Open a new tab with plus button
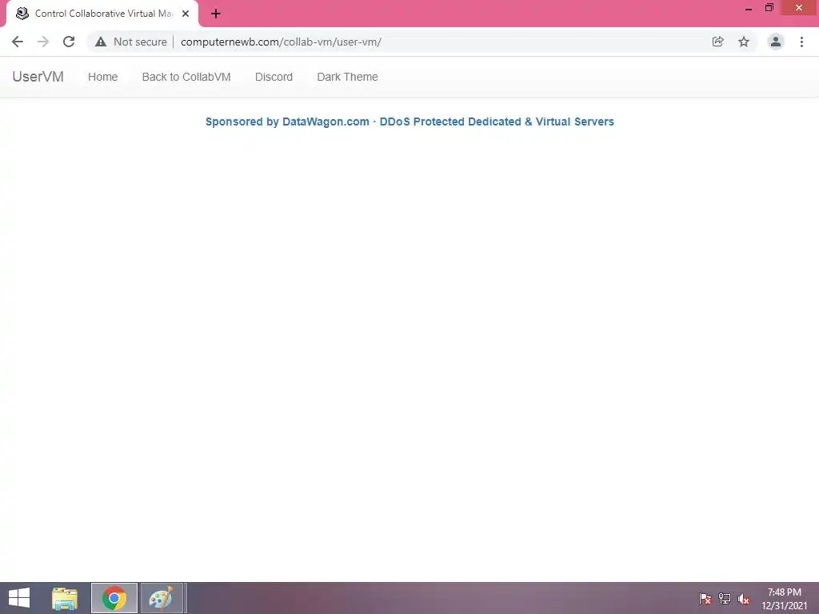 [216, 14]
